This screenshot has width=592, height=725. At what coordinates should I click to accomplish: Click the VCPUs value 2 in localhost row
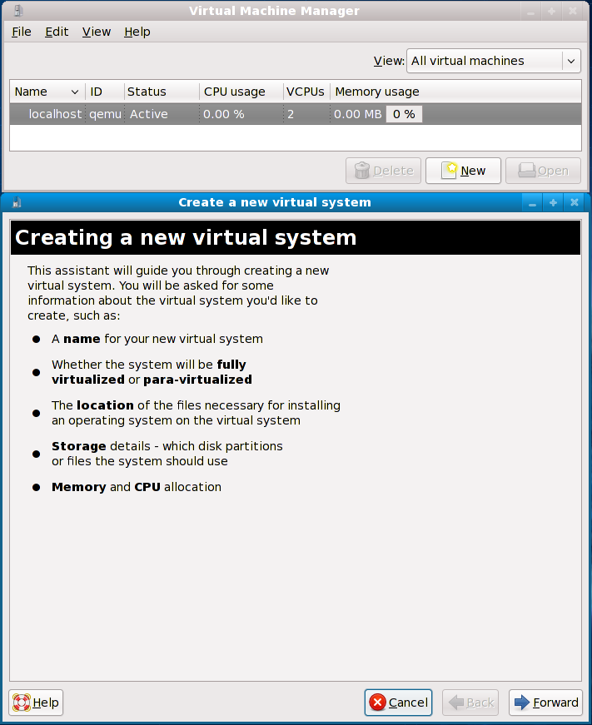291,114
